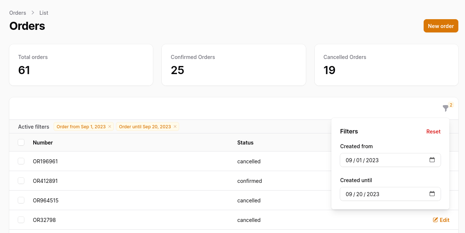Click the Cancelled Orders stat card
The height and width of the screenshot is (233, 465).
386,65
